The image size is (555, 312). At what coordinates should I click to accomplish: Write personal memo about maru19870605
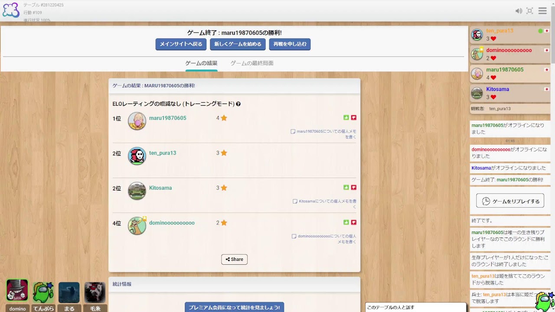click(x=323, y=134)
